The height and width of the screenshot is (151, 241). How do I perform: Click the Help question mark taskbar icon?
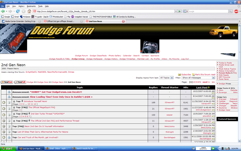coord(193,149)
